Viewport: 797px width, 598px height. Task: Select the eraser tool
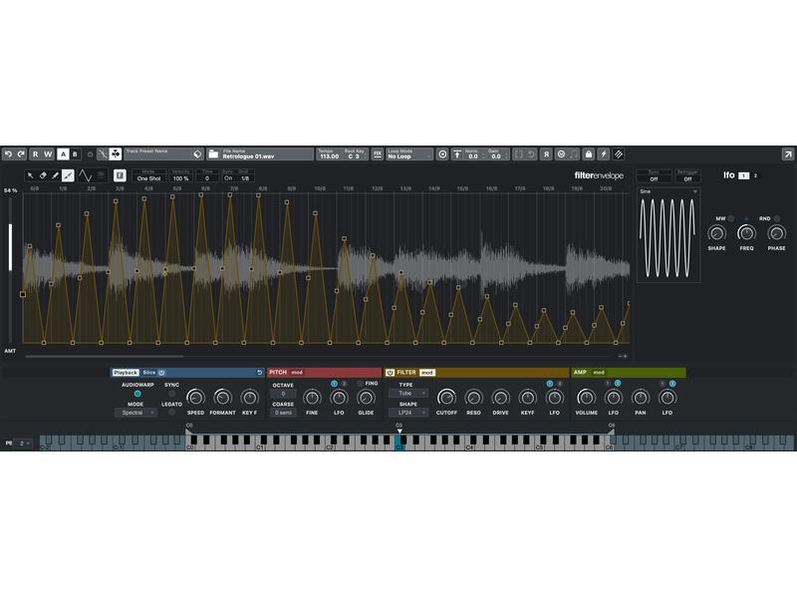[43, 175]
